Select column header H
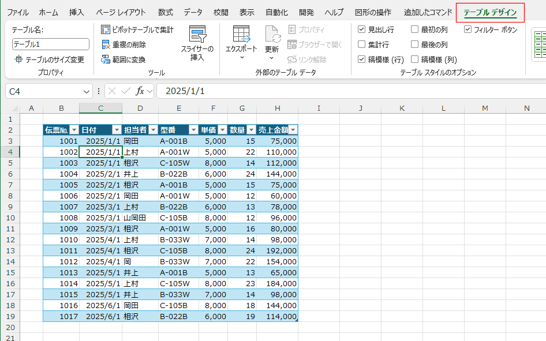The height and width of the screenshot is (341, 546). click(x=278, y=108)
